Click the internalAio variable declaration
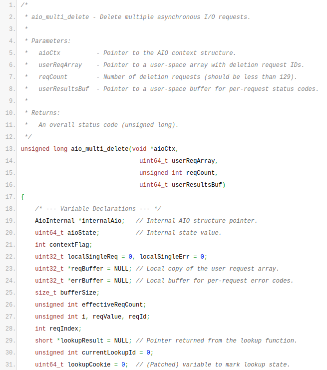 101,221
